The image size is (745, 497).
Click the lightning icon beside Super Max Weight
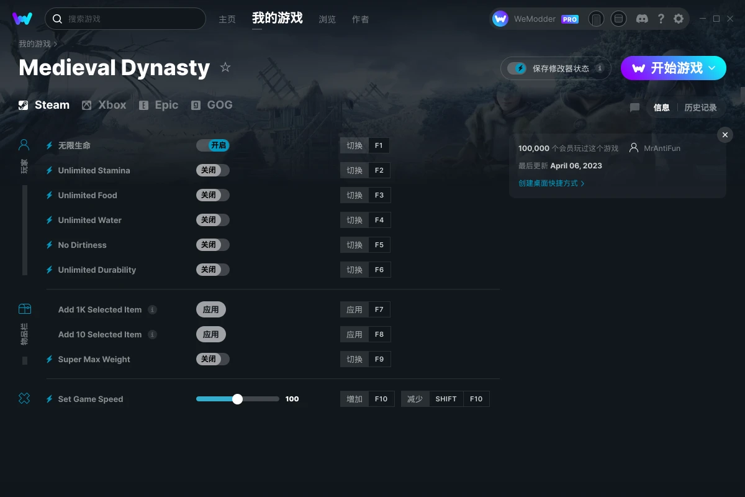pos(50,359)
